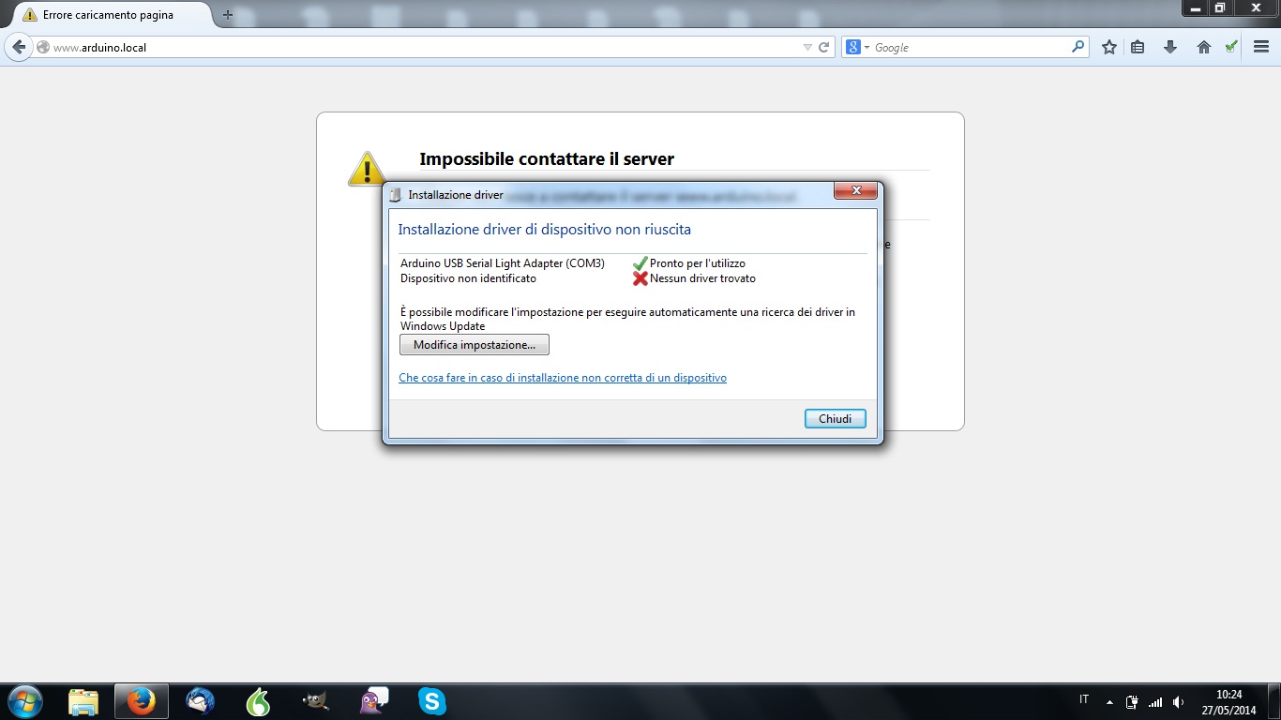The height and width of the screenshot is (720, 1281).
Task: Open the Firefox hamburger menu
Action: [1261, 47]
